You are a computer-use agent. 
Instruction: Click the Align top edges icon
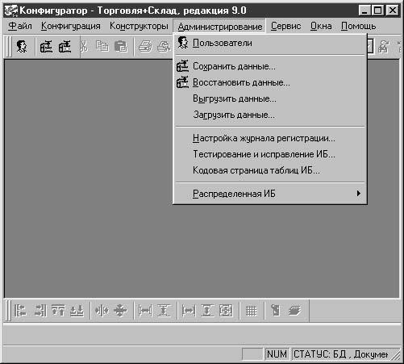click(x=58, y=311)
